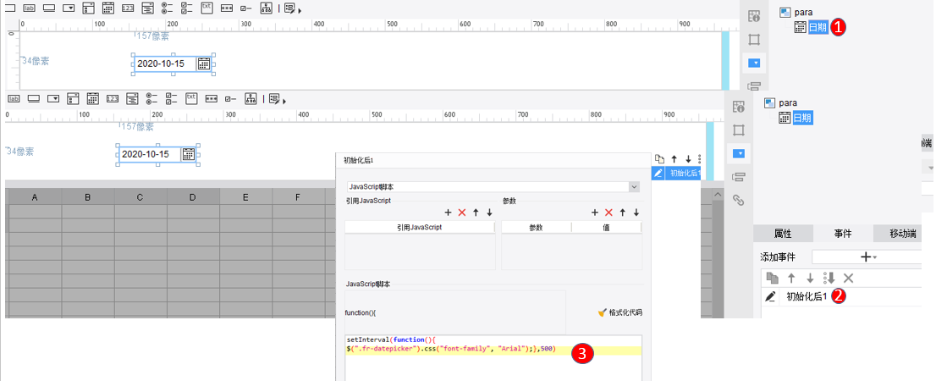Copy the selected event in the events panel
The image size is (936, 381).
773,278
